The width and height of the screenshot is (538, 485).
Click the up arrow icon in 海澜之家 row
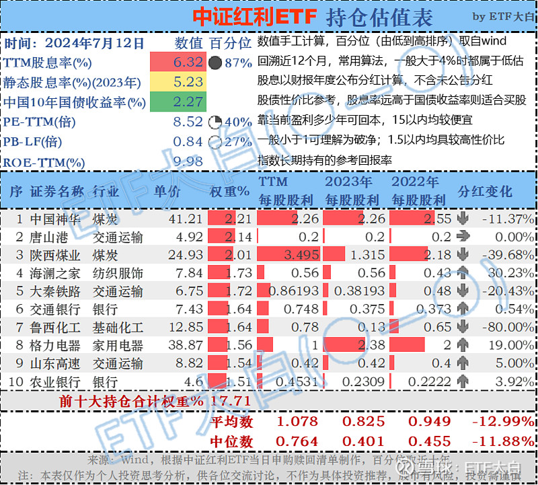[x=463, y=272]
